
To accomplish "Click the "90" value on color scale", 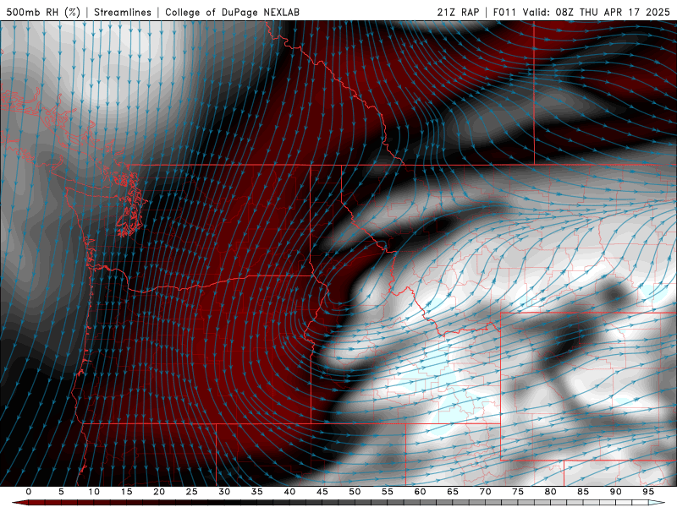I will coord(616,492).
